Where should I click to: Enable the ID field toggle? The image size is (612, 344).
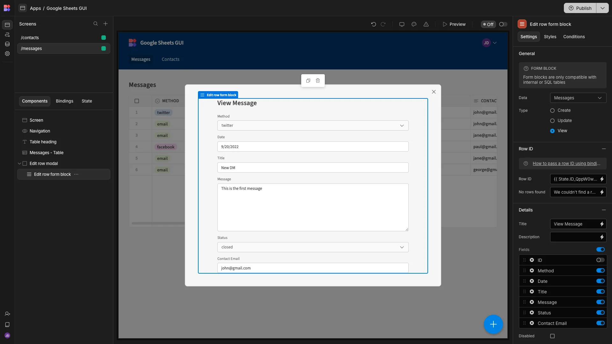[x=601, y=260]
